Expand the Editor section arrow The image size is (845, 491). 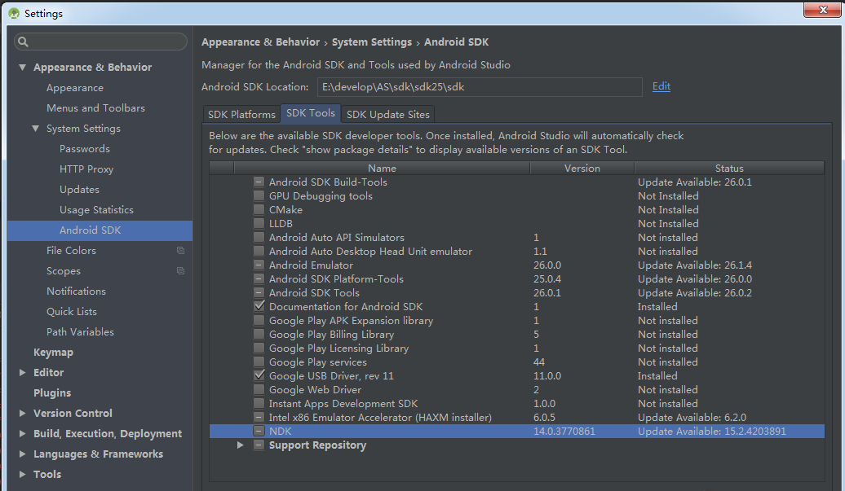coord(22,372)
